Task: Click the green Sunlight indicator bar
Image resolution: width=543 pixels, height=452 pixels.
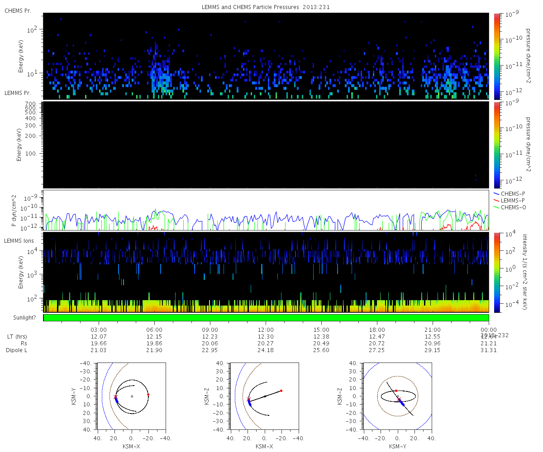Action: click(x=266, y=318)
